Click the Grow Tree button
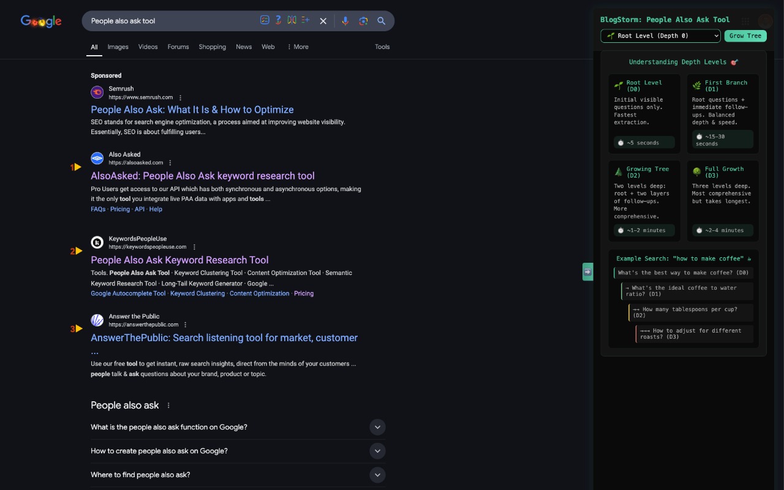784x490 pixels. (745, 36)
